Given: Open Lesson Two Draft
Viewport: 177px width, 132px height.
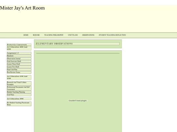Looking at the screenshot, I should pyautogui.click(x=19, y=67).
